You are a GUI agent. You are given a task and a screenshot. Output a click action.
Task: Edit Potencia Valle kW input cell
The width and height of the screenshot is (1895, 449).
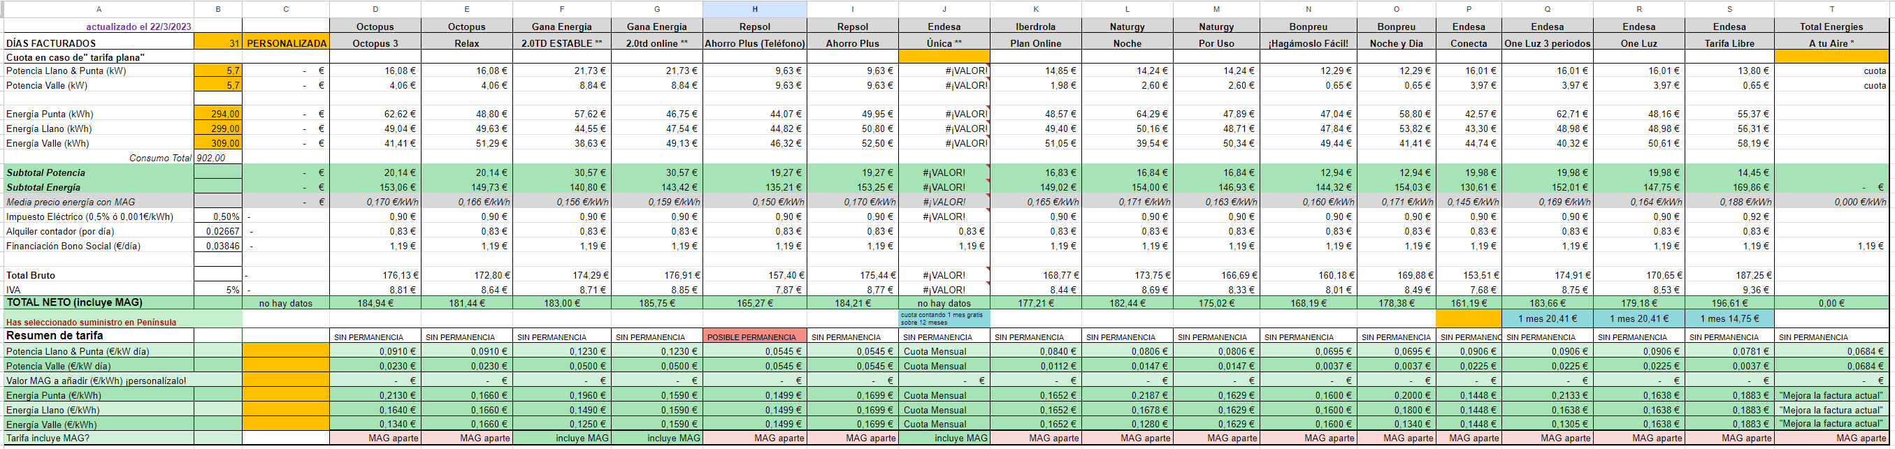point(218,85)
